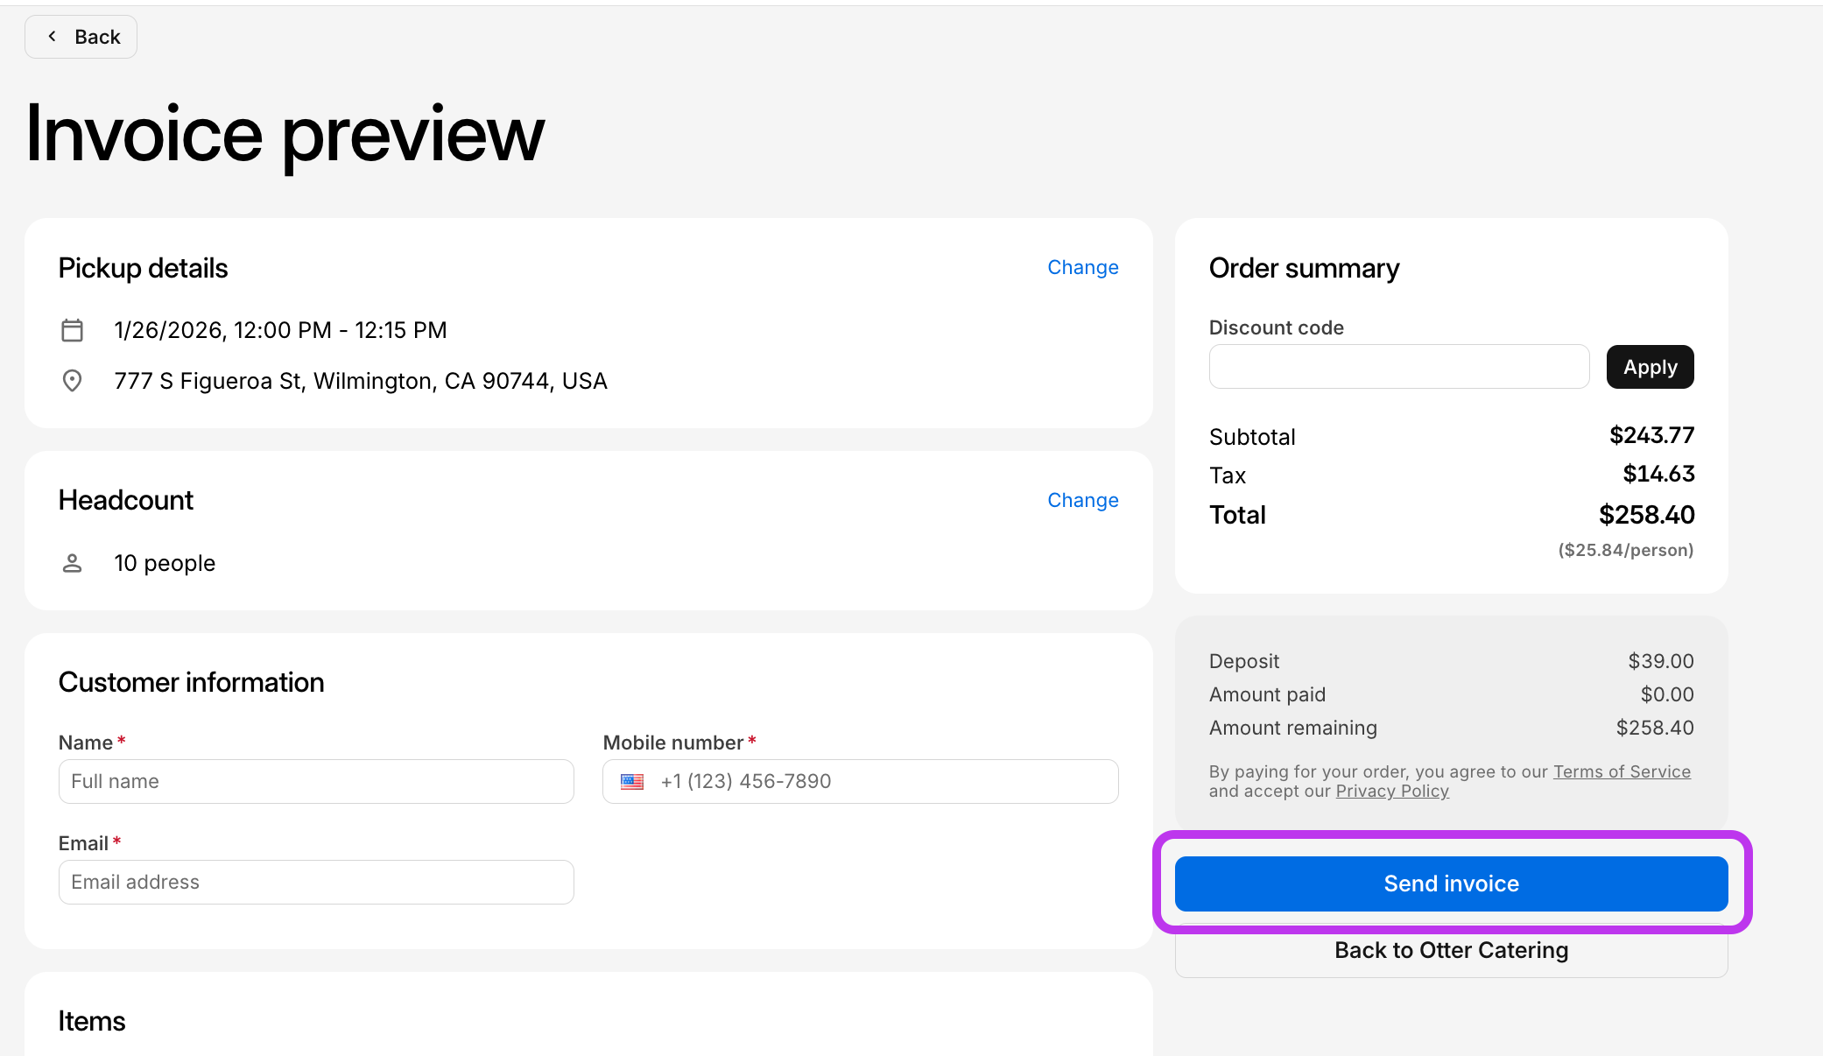The width and height of the screenshot is (1823, 1056).
Task: Click the back chevron icon in the Back button
Action: pos(53,36)
